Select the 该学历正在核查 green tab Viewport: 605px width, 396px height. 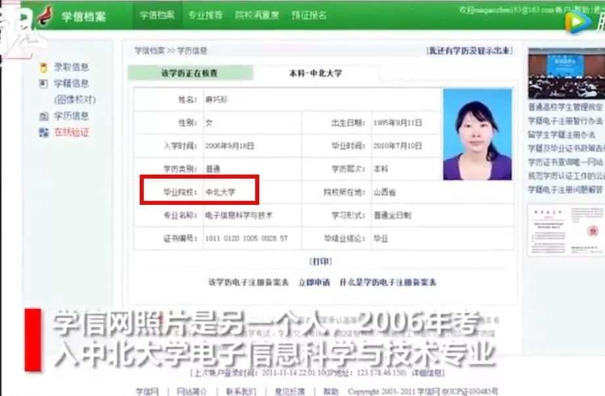coord(189,73)
